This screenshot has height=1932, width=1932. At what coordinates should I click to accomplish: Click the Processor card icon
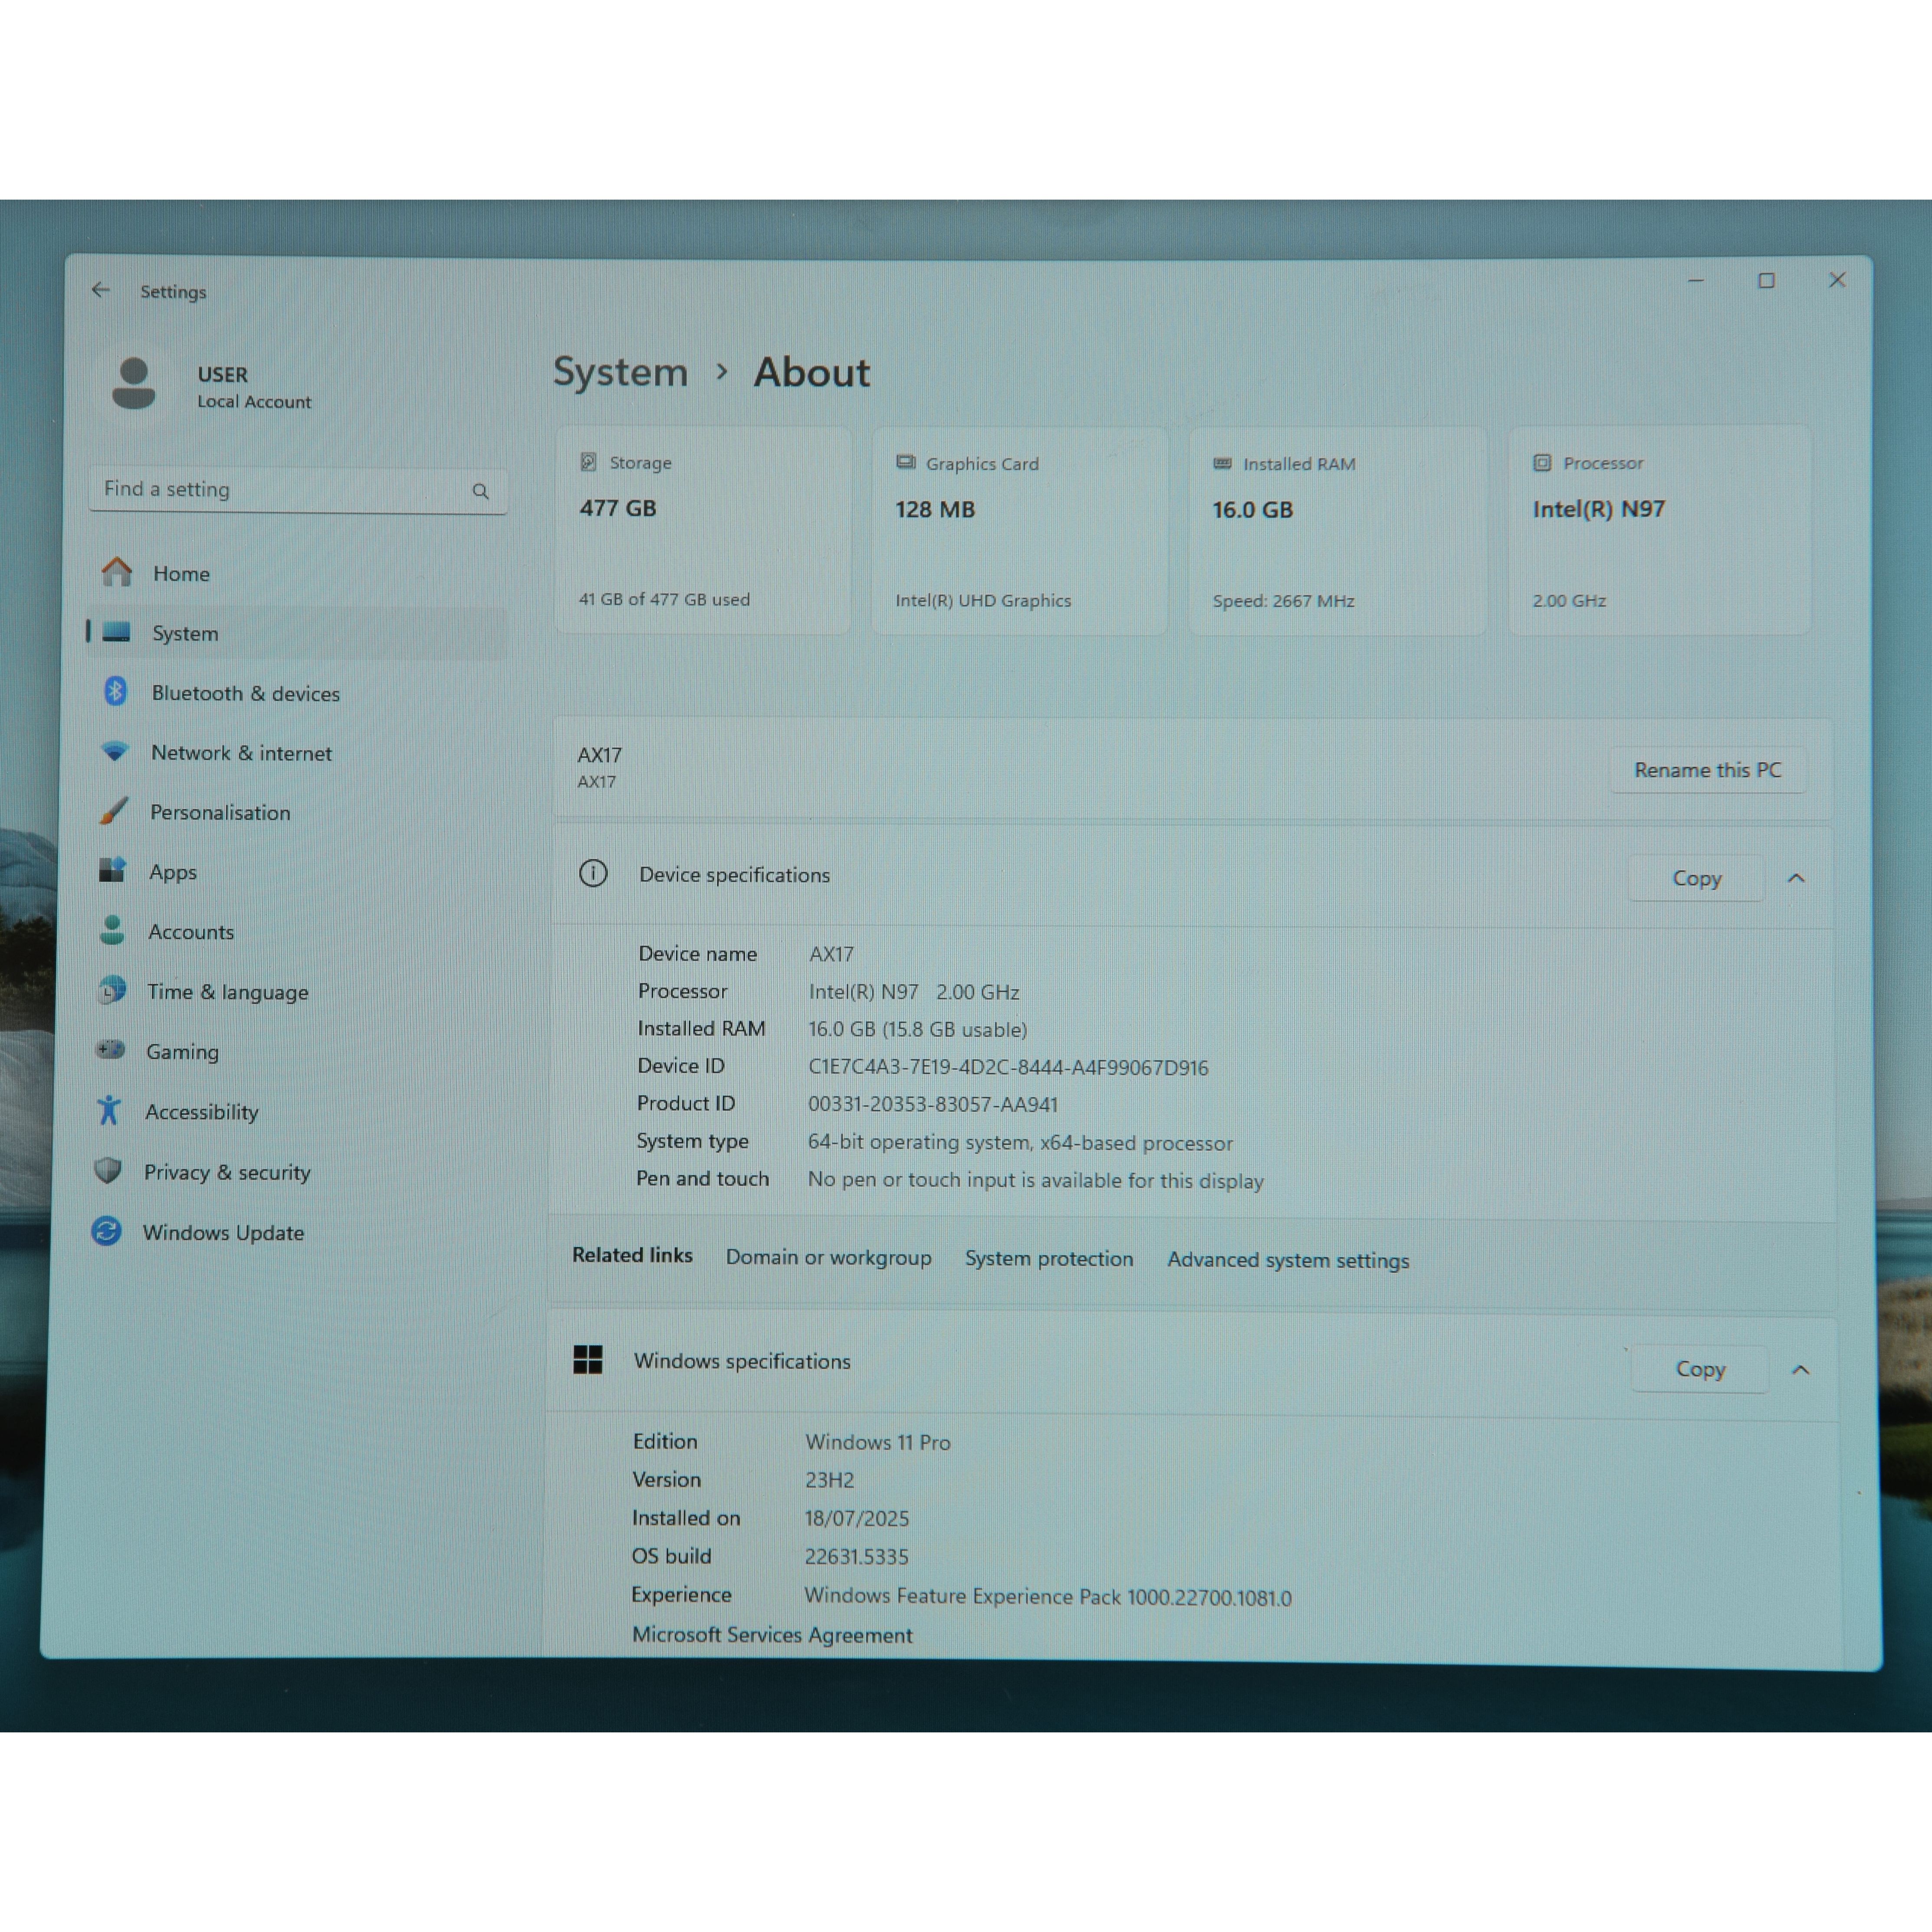[1542, 462]
